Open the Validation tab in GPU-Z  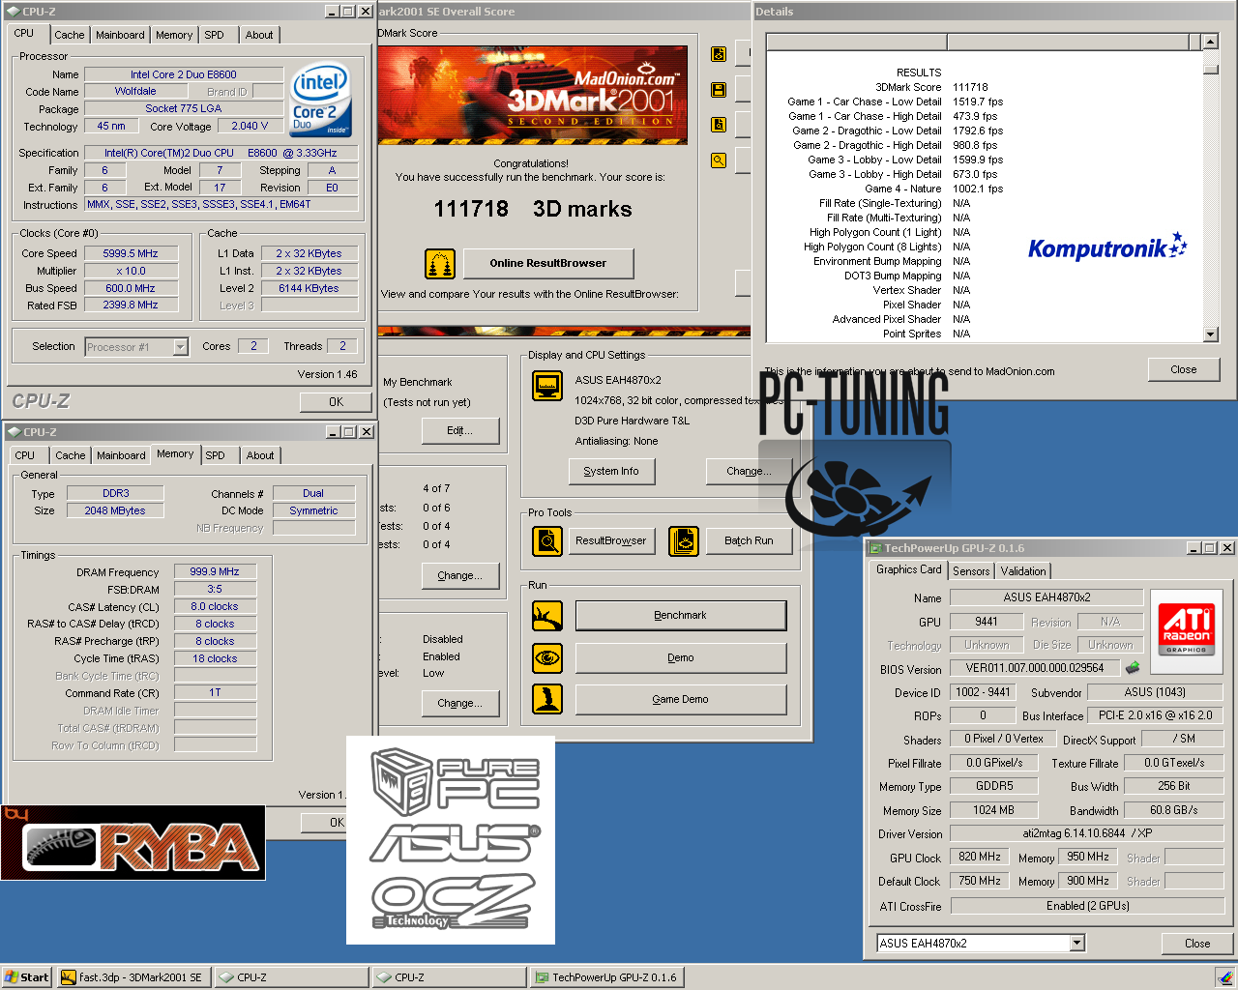coord(1022,571)
